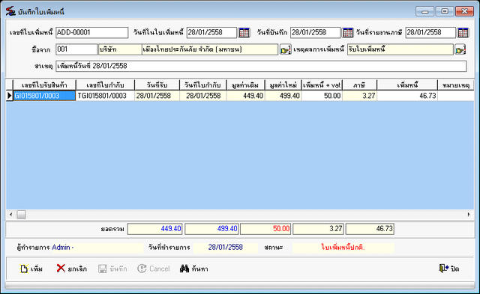Open lookup for เหตุผลการเพิ่มหนี้ reason
The image size is (480, 294).
coord(460,49)
